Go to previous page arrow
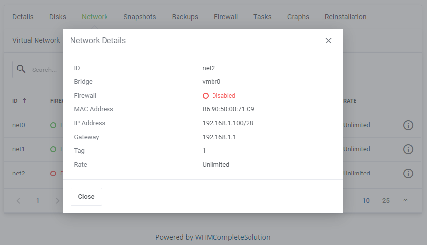The width and height of the screenshot is (427, 245). pos(18,201)
